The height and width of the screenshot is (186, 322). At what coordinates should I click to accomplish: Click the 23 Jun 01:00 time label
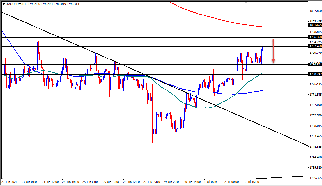pyautogui.click(x=30, y=182)
